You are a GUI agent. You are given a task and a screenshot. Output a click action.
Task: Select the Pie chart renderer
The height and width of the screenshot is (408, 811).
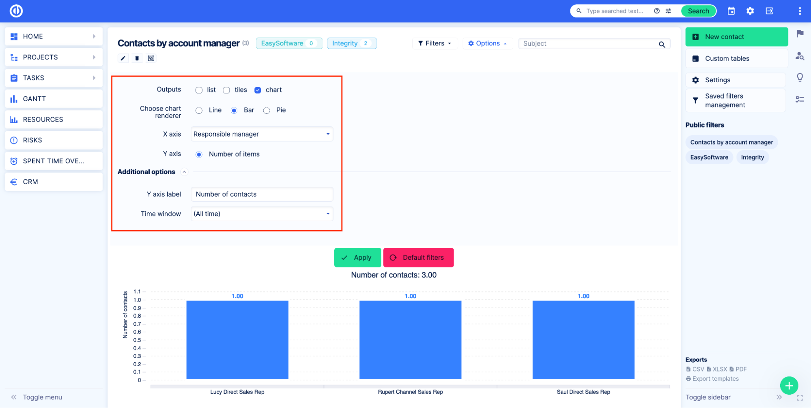pyautogui.click(x=267, y=111)
